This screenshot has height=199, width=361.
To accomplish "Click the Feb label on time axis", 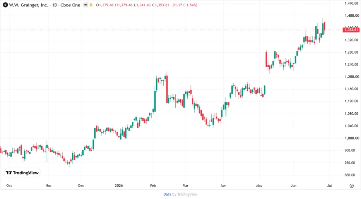I will coord(153,186).
